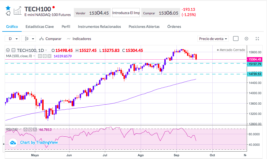Open RSI (14) indicator settings gear
The image size is (267, 159).
[x=30, y=129]
